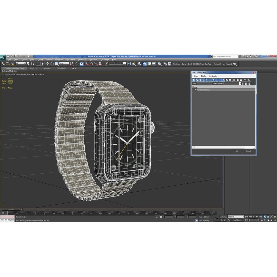Open the Modifiers menu
Viewport: 277px width, 277px height.
pos(49,60)
